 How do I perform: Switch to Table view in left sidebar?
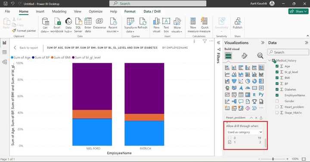coord(4,52)
